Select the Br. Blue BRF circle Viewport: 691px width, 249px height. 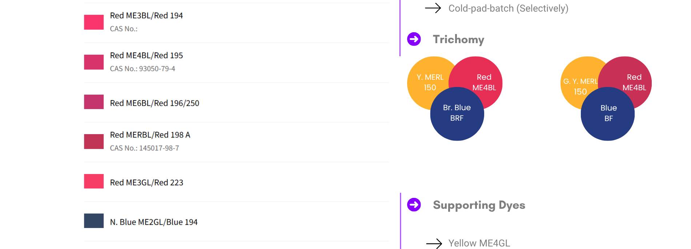pos(457,114)
